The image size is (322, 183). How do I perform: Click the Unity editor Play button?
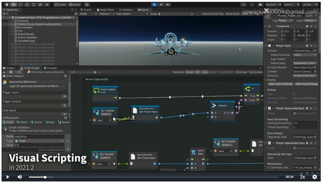point(154,5)
